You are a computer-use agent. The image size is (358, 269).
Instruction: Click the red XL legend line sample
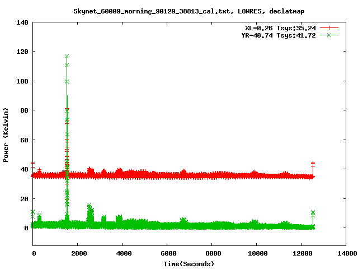[x=329, y=28]
